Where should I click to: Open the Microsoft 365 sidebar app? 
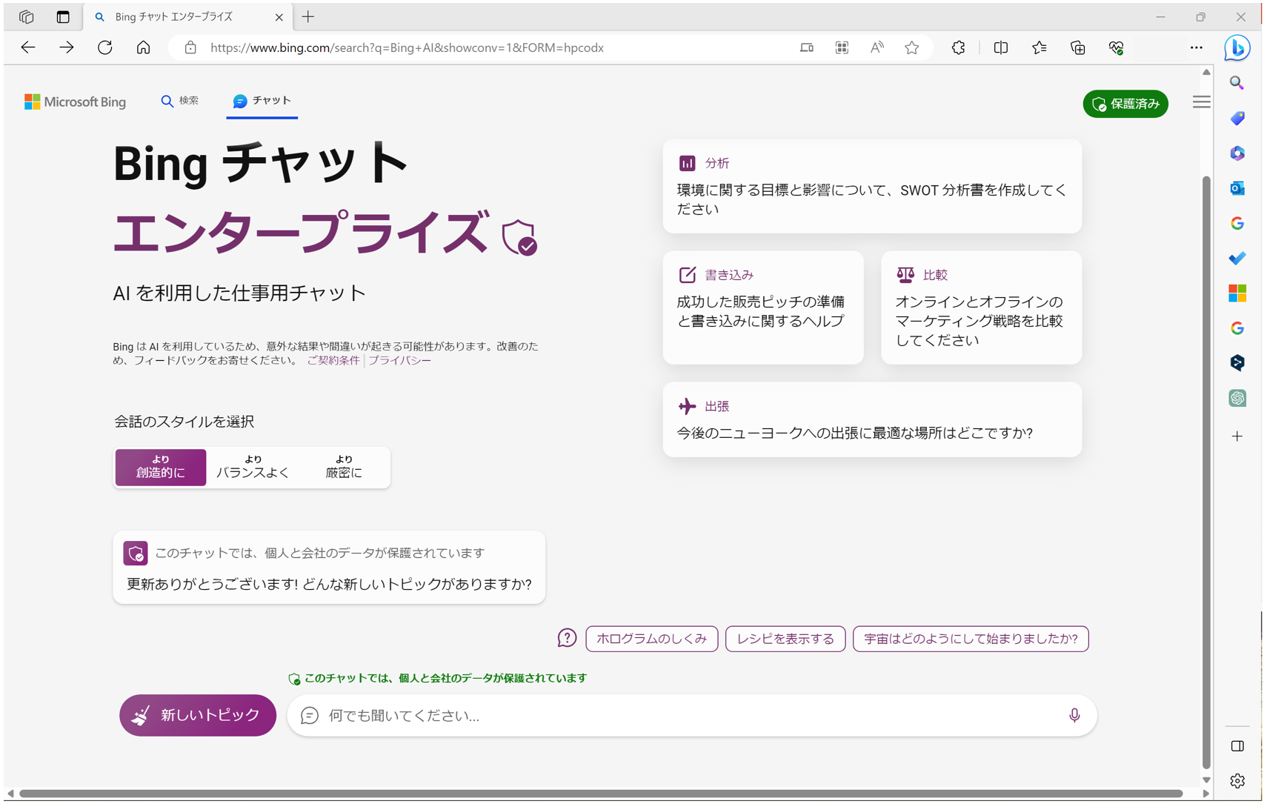(1237, 153)
